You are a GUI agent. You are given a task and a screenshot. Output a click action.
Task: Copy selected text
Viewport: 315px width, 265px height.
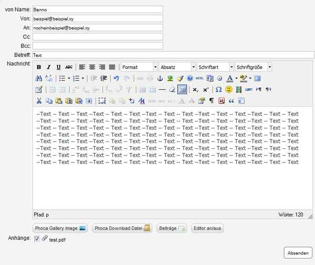[x=49, y=101]
